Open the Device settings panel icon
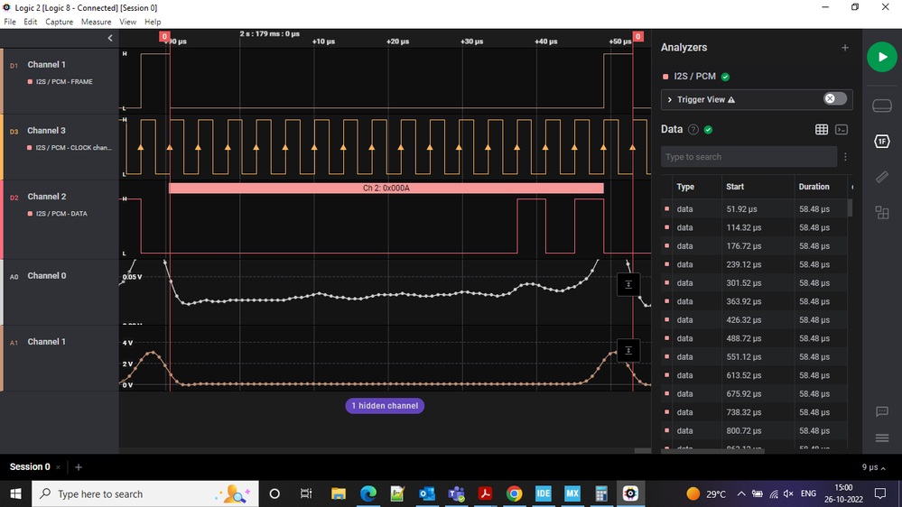Screen dimensions: 902x507 pyautogui.click(x=881, y=106)
